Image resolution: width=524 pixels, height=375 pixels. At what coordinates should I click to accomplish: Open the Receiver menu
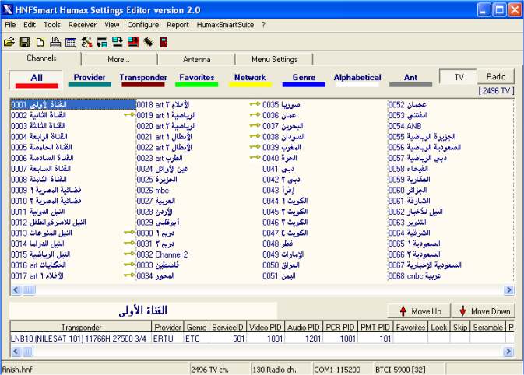(83, 25)
